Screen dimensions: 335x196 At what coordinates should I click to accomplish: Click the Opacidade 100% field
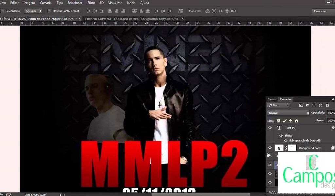(x=331, y=113)
